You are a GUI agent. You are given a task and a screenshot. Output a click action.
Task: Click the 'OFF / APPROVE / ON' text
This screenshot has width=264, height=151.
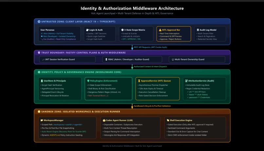click(x=131, y=39)
